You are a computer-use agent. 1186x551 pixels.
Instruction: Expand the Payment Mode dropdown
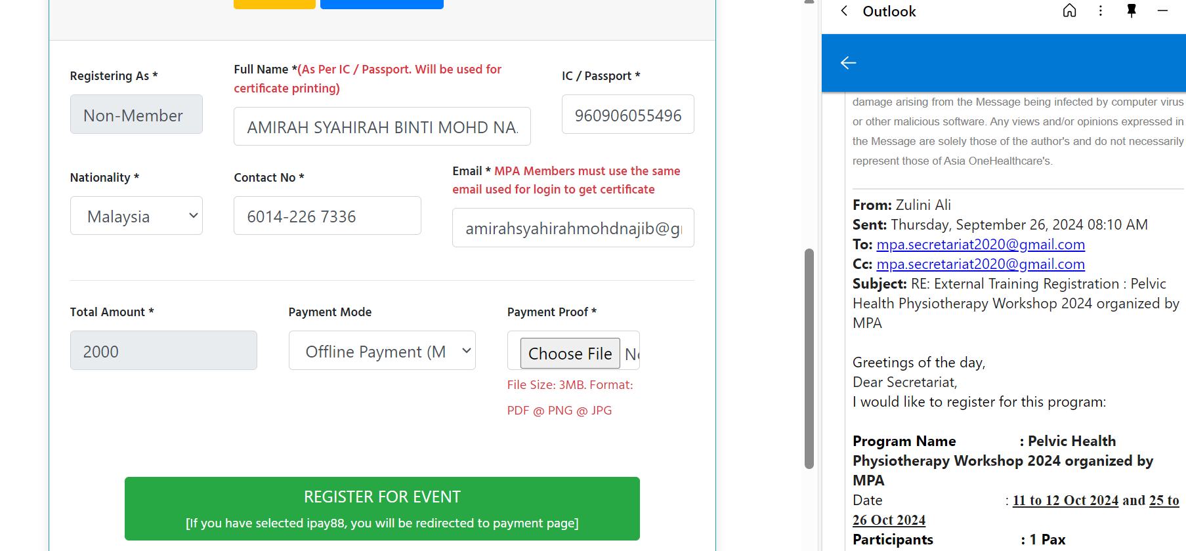[x=382, y=351]
